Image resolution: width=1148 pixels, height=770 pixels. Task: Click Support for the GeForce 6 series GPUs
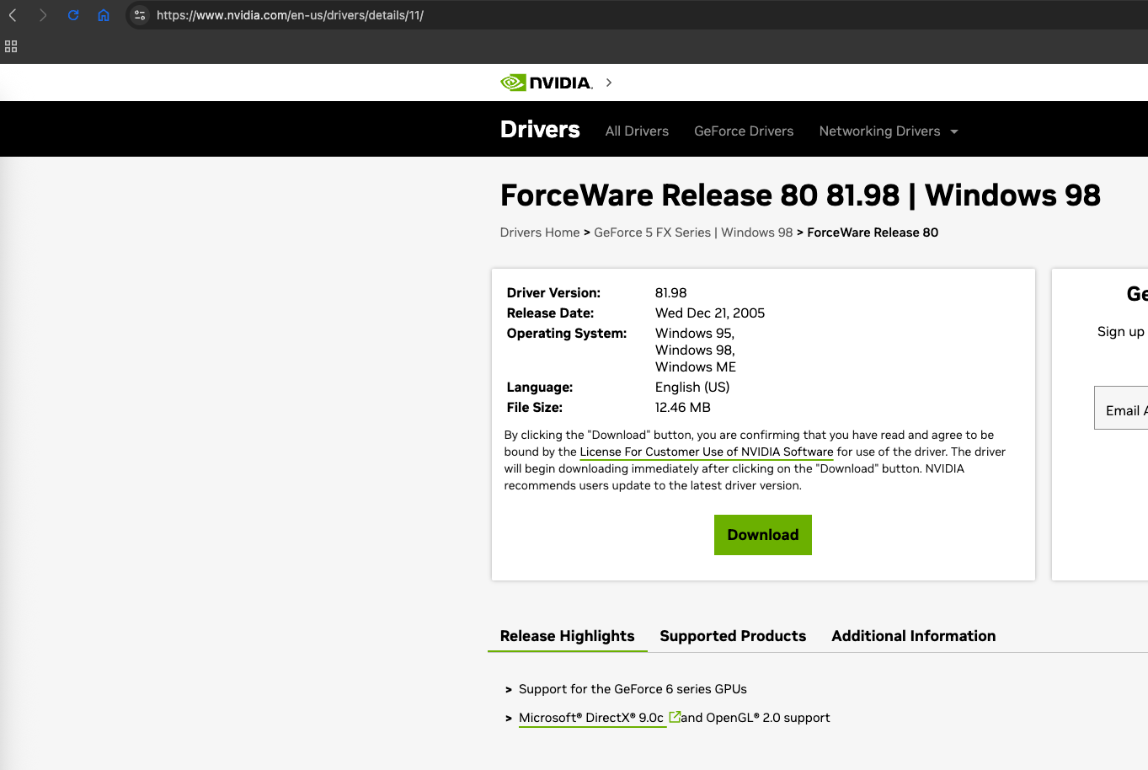pos(633,689)
